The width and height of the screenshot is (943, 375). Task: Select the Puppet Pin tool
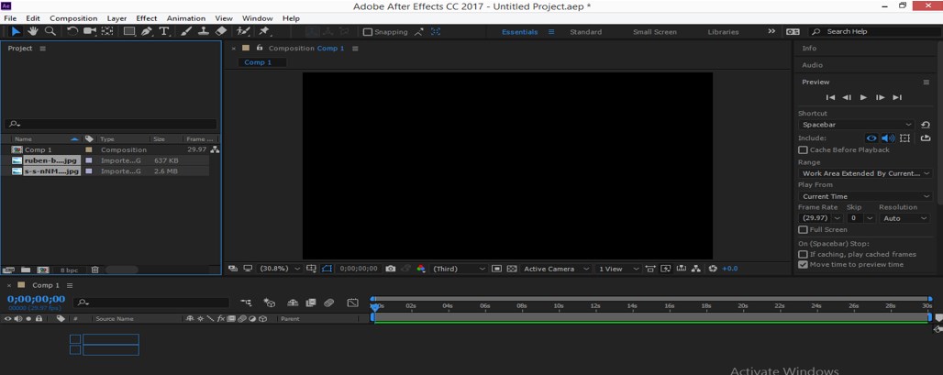click(264, 31)
